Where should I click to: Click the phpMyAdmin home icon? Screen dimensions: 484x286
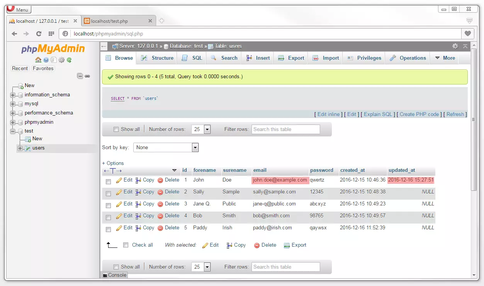click(x=38, y=60)
